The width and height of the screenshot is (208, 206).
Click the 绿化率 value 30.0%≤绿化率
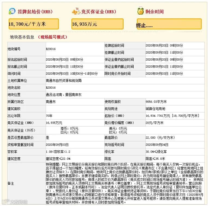point(156,152)
